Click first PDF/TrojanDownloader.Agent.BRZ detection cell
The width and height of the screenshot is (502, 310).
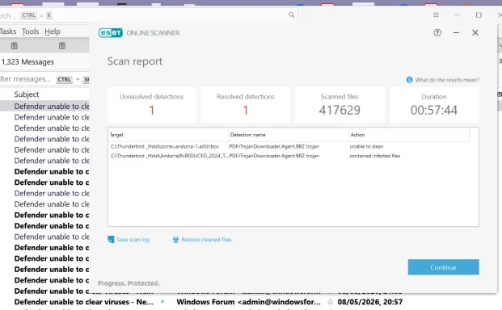(274, 146)
